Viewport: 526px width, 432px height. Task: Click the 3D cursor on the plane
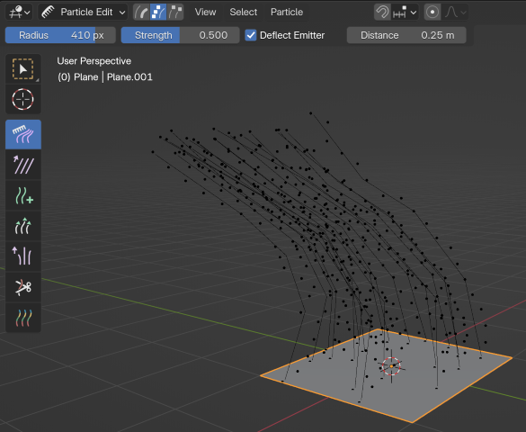click(391, 366)
